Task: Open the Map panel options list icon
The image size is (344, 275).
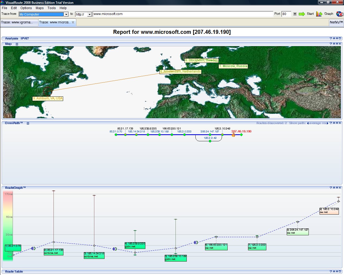Action: (17, 44)
